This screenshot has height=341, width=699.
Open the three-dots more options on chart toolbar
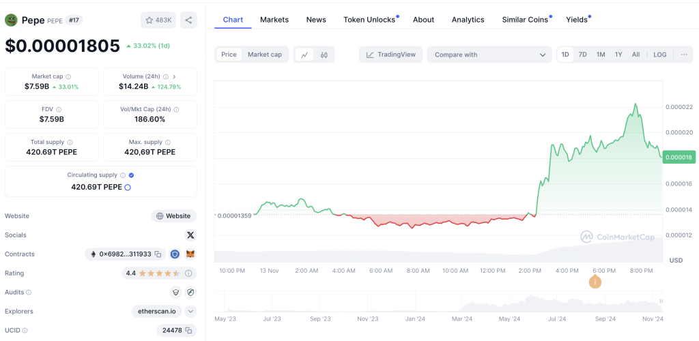(x=684, y=55)
